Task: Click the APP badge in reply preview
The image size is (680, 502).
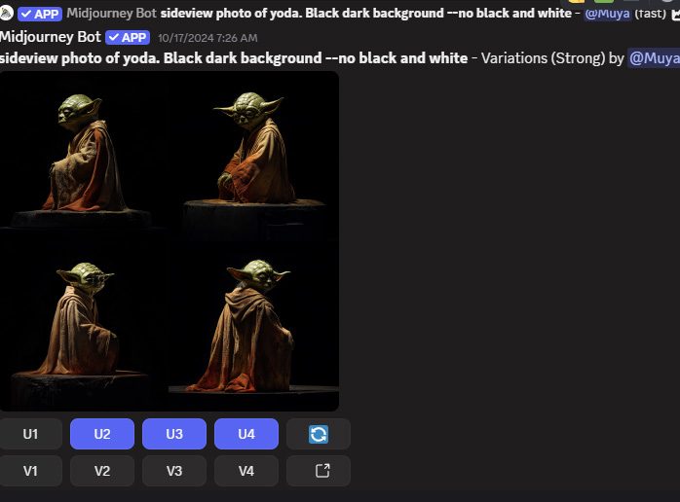Action: [40, 14]
